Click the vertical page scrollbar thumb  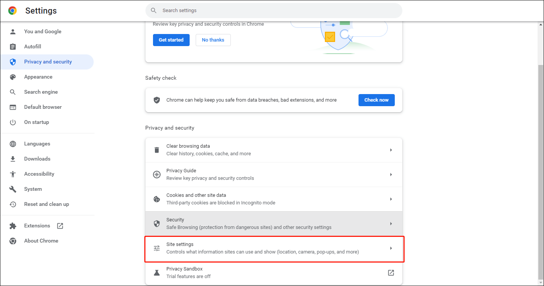541,172
